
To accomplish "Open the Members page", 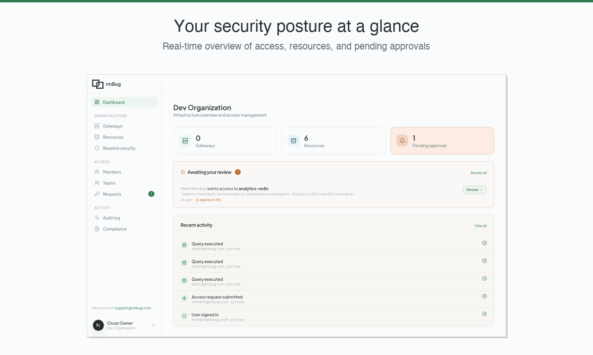I will pyautogui.click(x=124, y=172).
